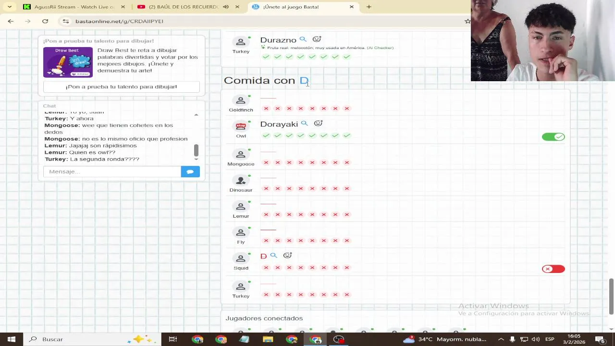
Task: Open the site information icon in the address bar
Action: tap(66, 21)
